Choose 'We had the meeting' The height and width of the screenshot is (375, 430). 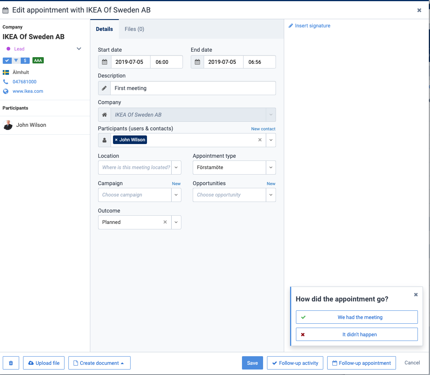click(x=357, y=317)
